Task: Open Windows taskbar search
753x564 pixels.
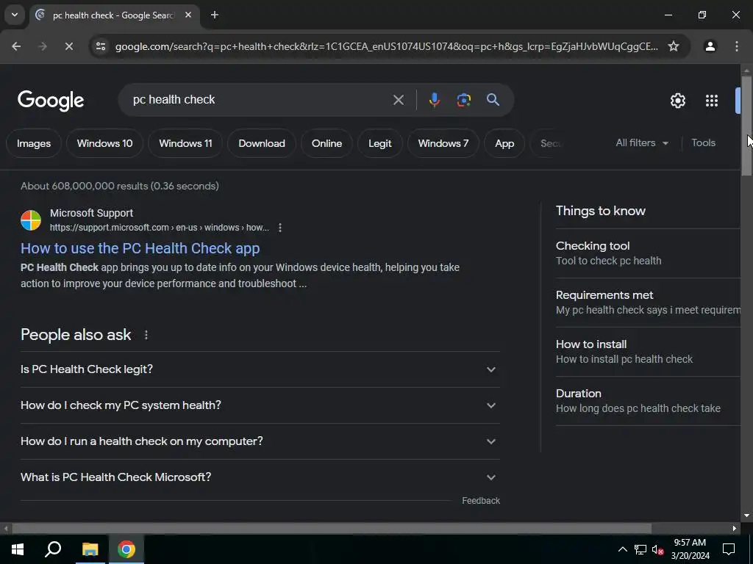Action: [x=53, y=549]
